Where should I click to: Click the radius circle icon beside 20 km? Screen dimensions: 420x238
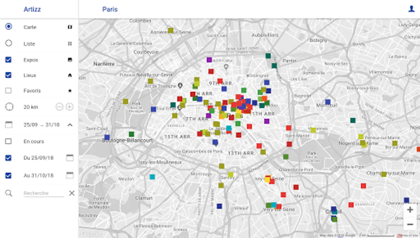tap(9, 107)
